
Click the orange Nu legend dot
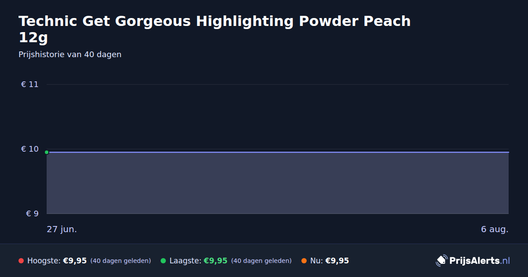[304, 261]
